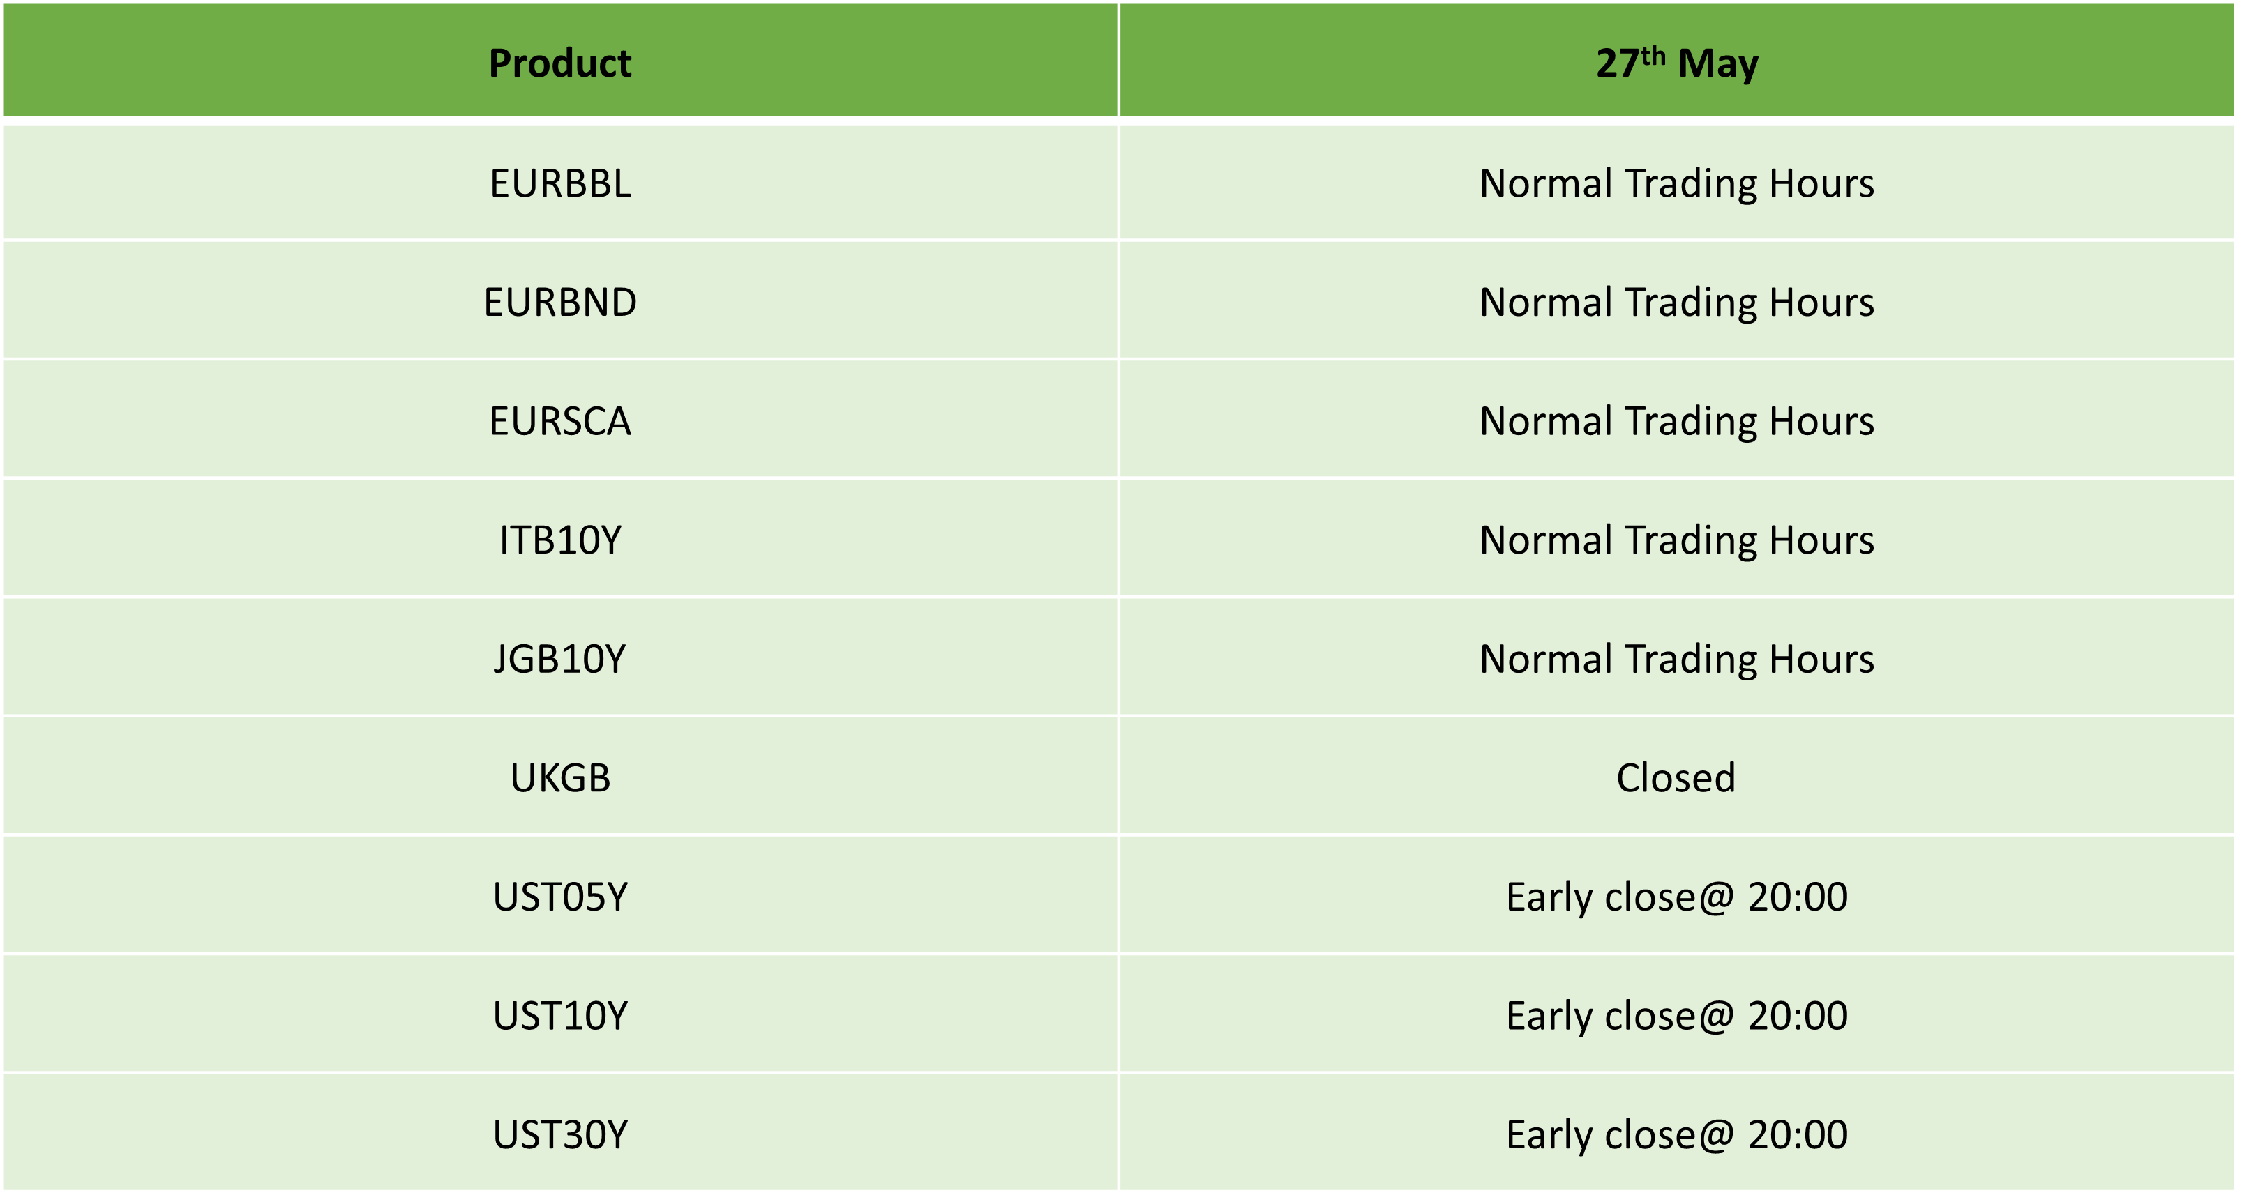Click the Product column header
2242x1195 pixels.
(561, 61)
